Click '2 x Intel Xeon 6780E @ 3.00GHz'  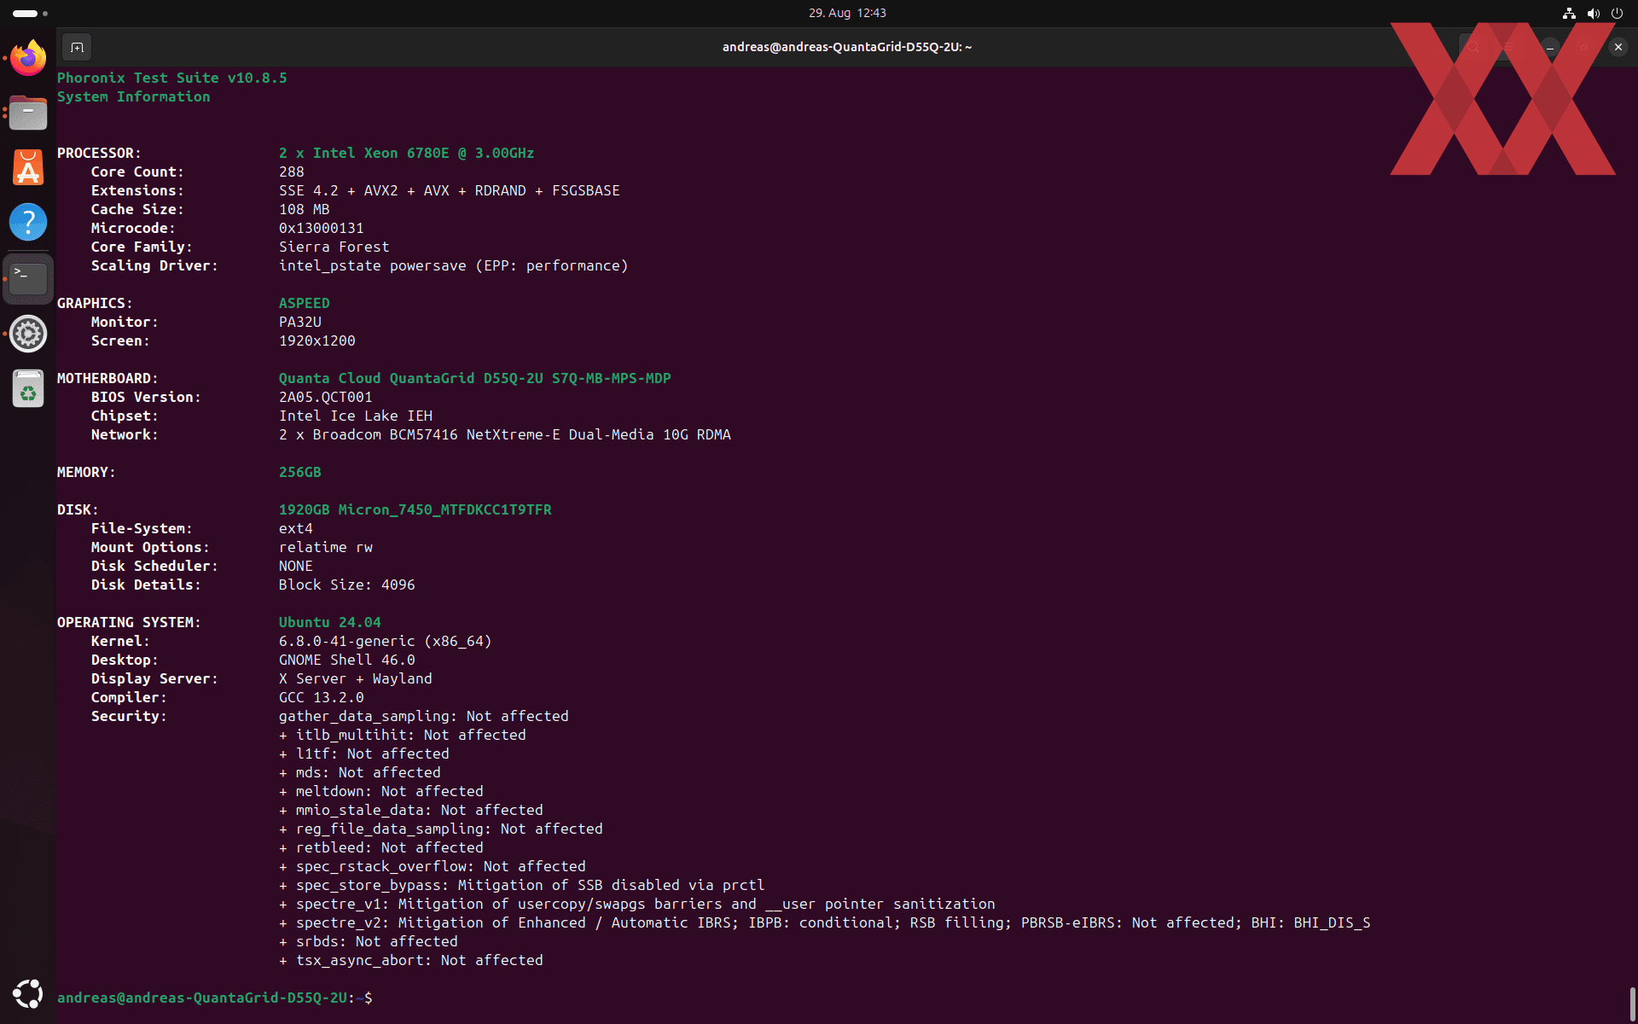(x=407, y=153)
